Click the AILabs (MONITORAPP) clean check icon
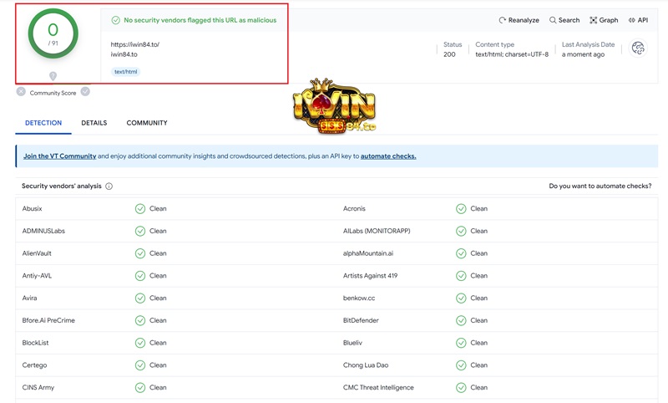The image size is (668, 403). (461, 231)
